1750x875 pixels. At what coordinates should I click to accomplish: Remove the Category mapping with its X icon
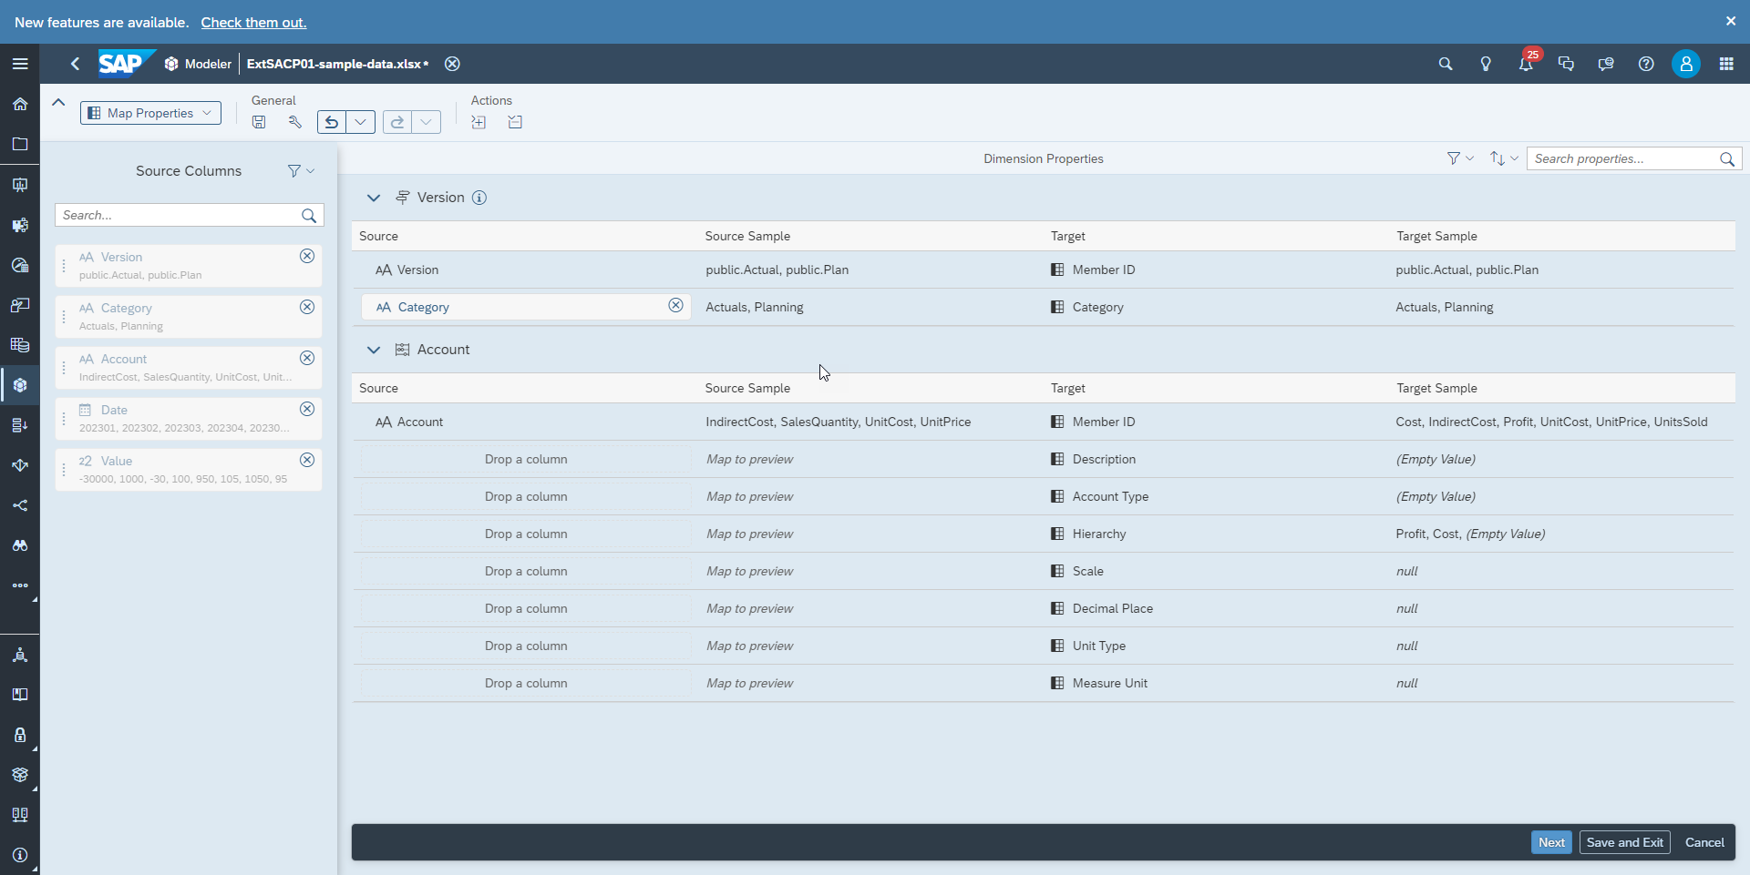click(x=676, y=306)
